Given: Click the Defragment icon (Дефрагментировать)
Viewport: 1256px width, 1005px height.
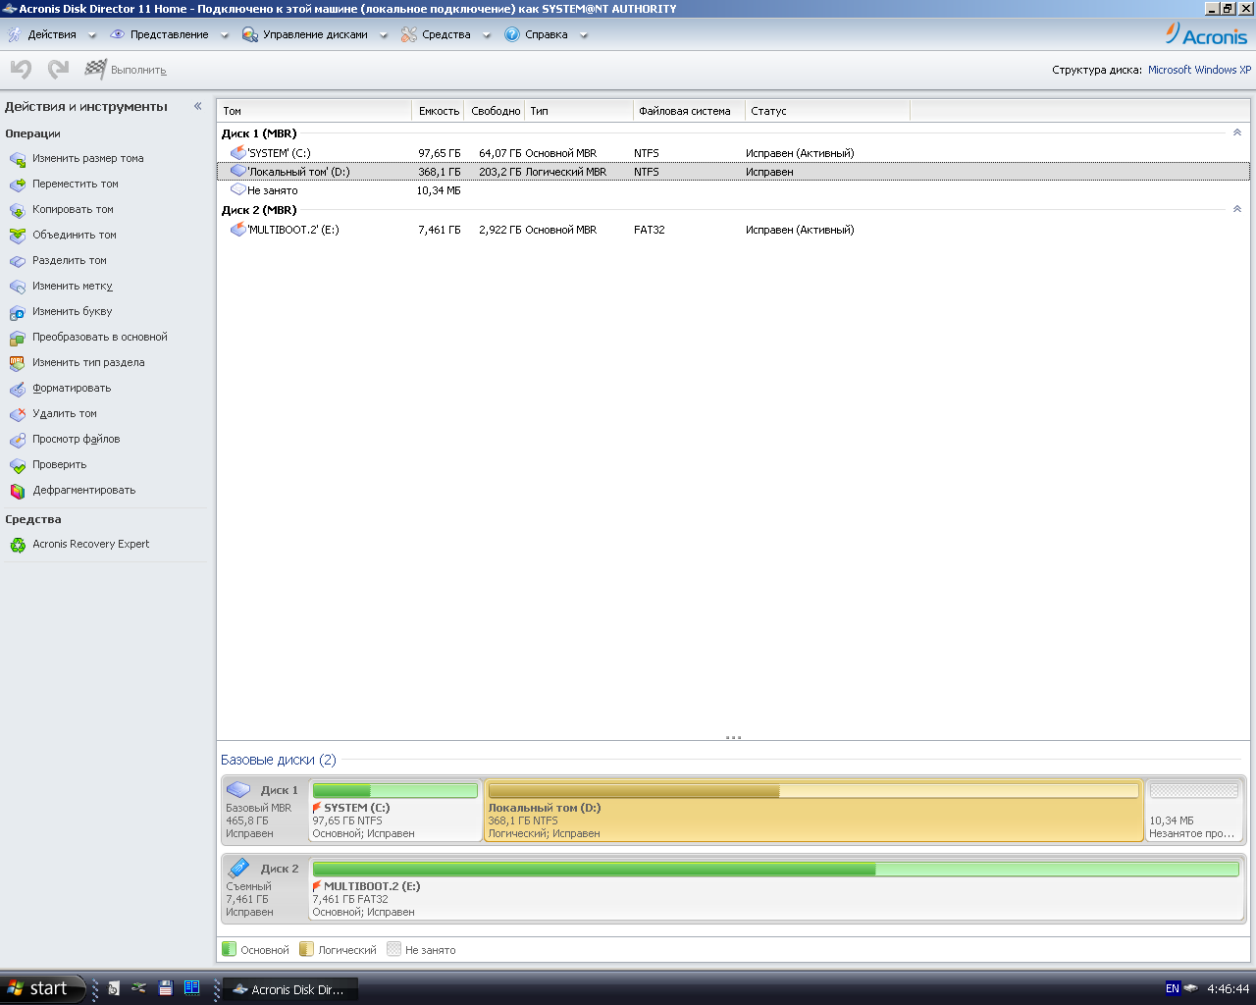Looking at the screenshot, I should (18, 491).
